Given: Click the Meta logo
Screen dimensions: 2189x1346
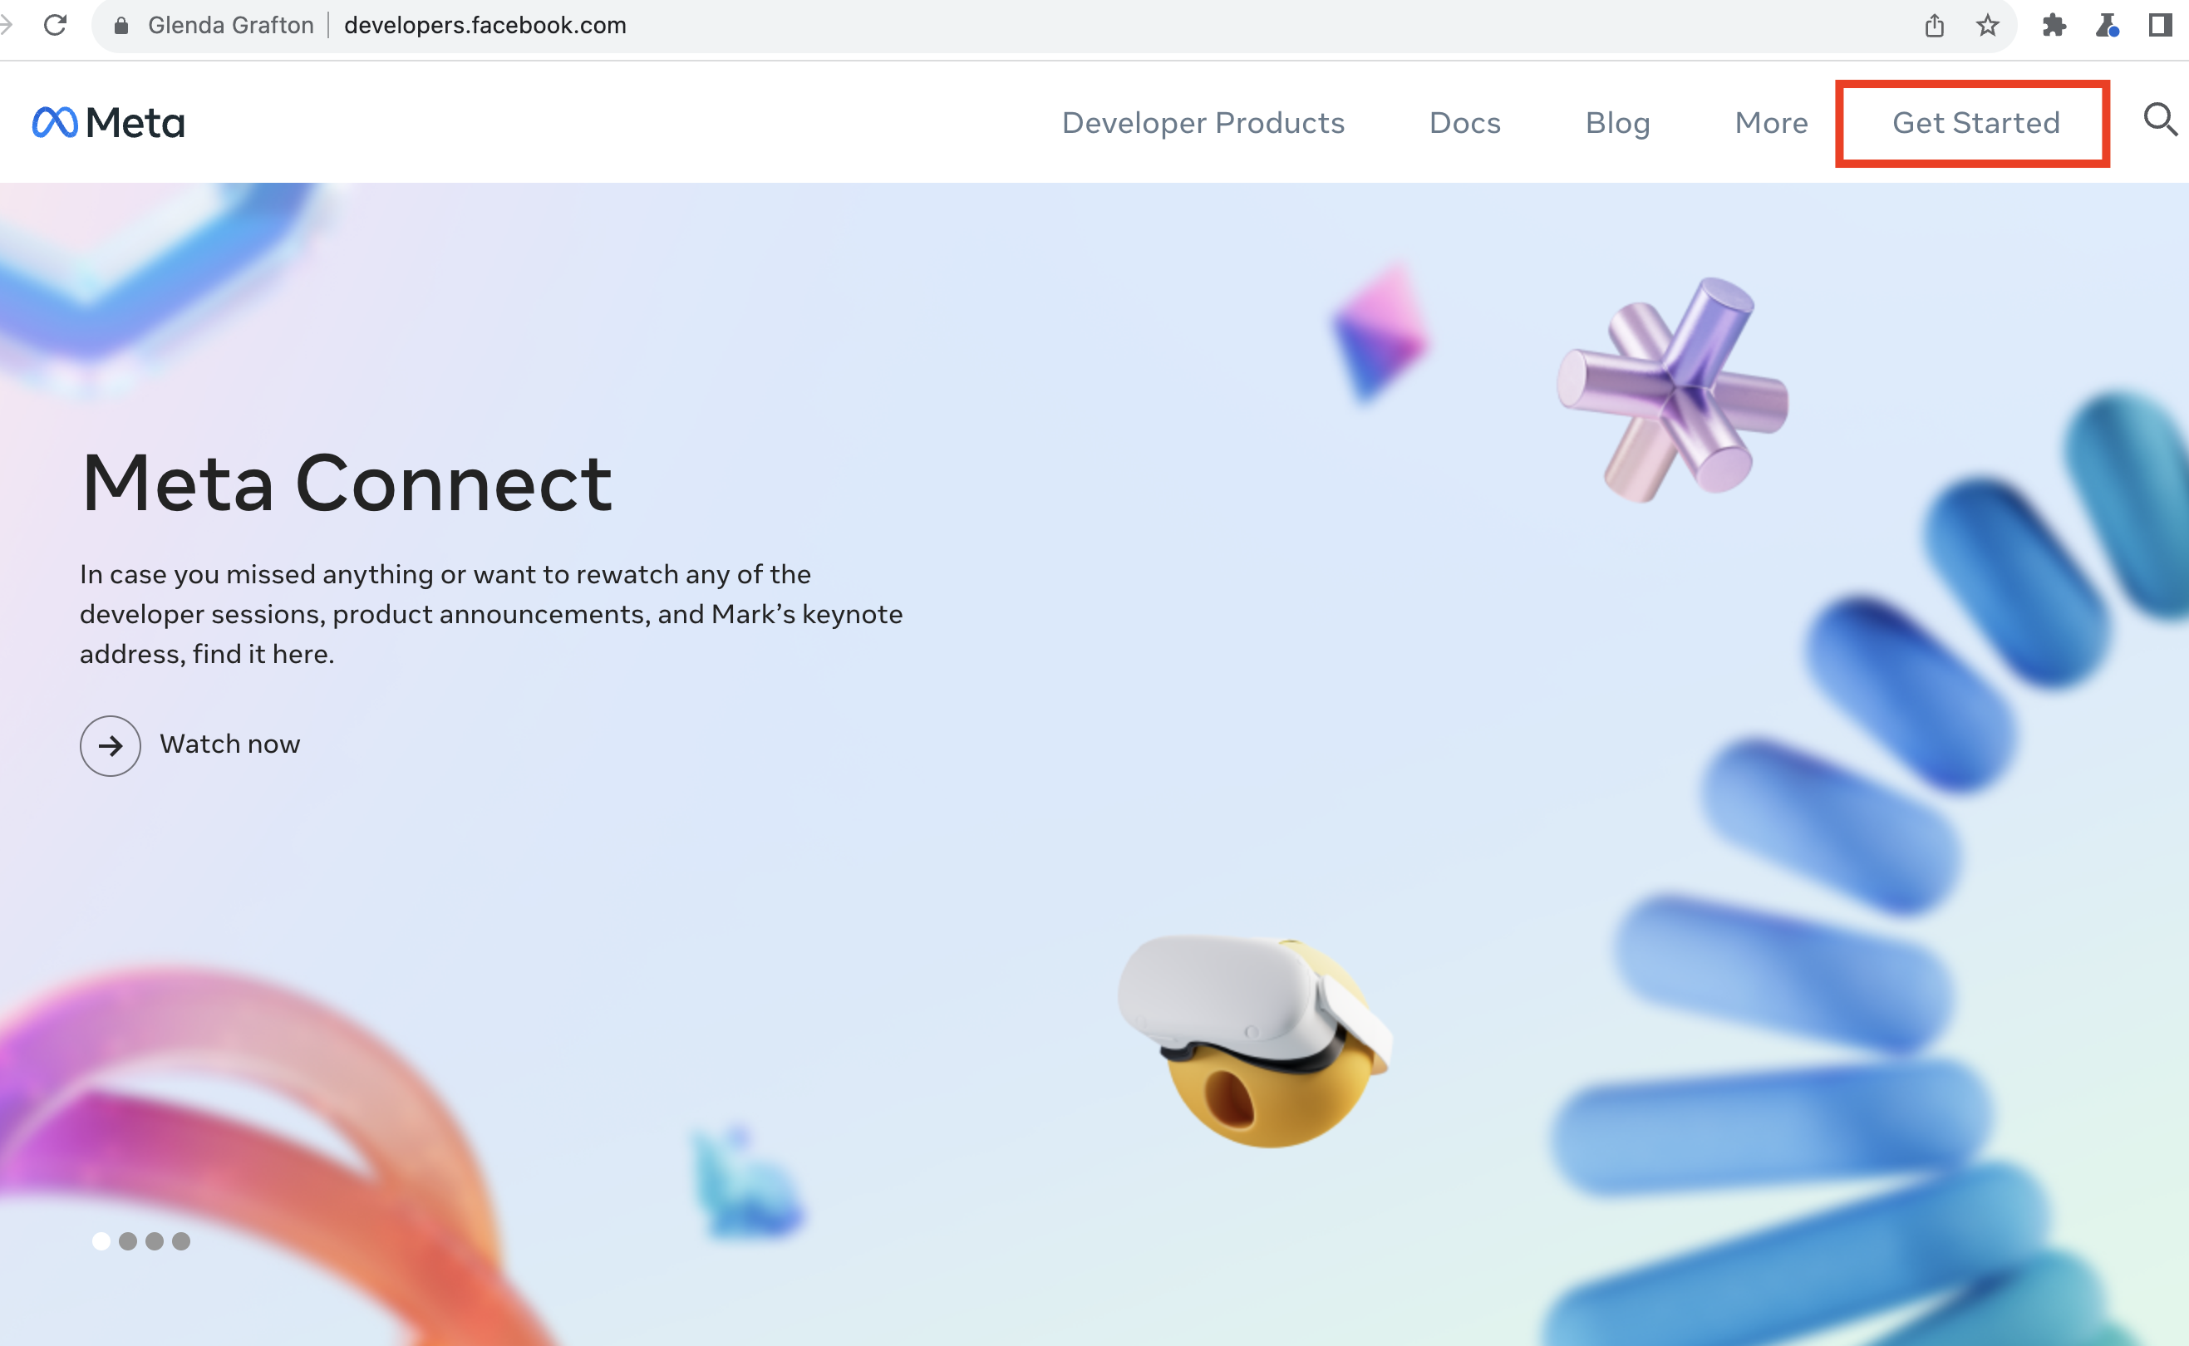Looking at the screenshot, I should (108, 123).
